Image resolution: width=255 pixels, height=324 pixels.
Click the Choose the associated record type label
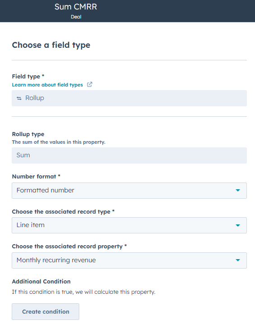pos(61,212)
